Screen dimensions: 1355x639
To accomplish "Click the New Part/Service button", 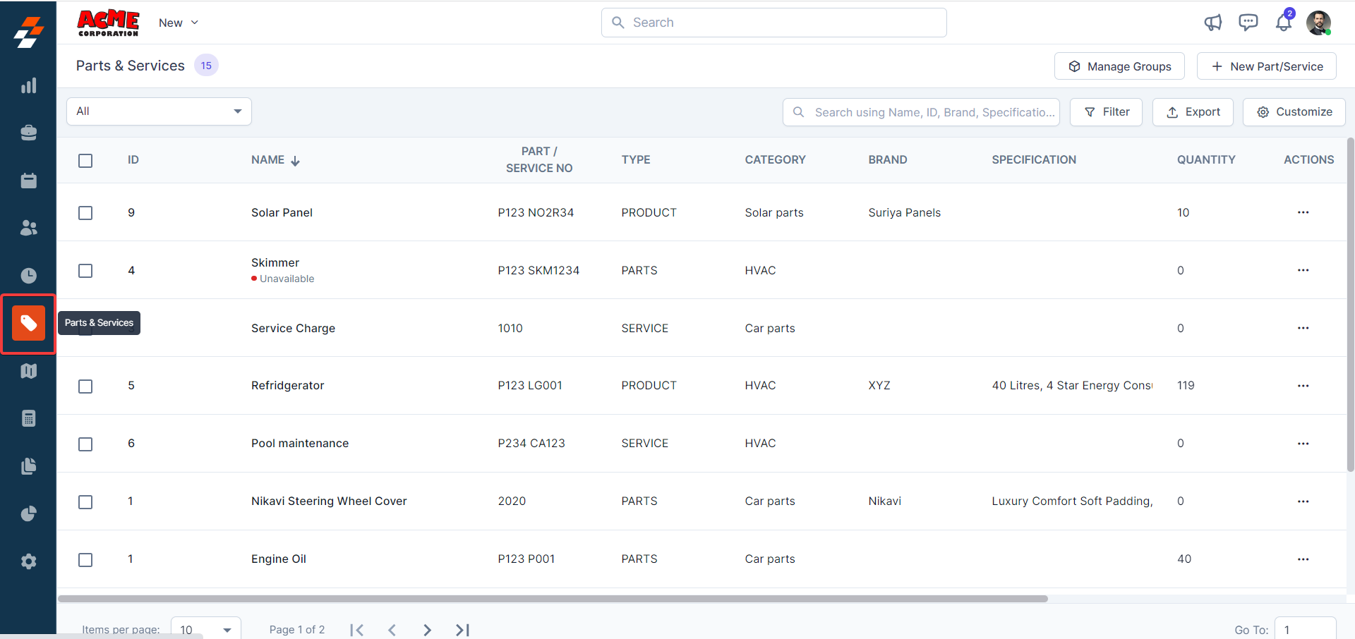I will [x=1266, y=66].
